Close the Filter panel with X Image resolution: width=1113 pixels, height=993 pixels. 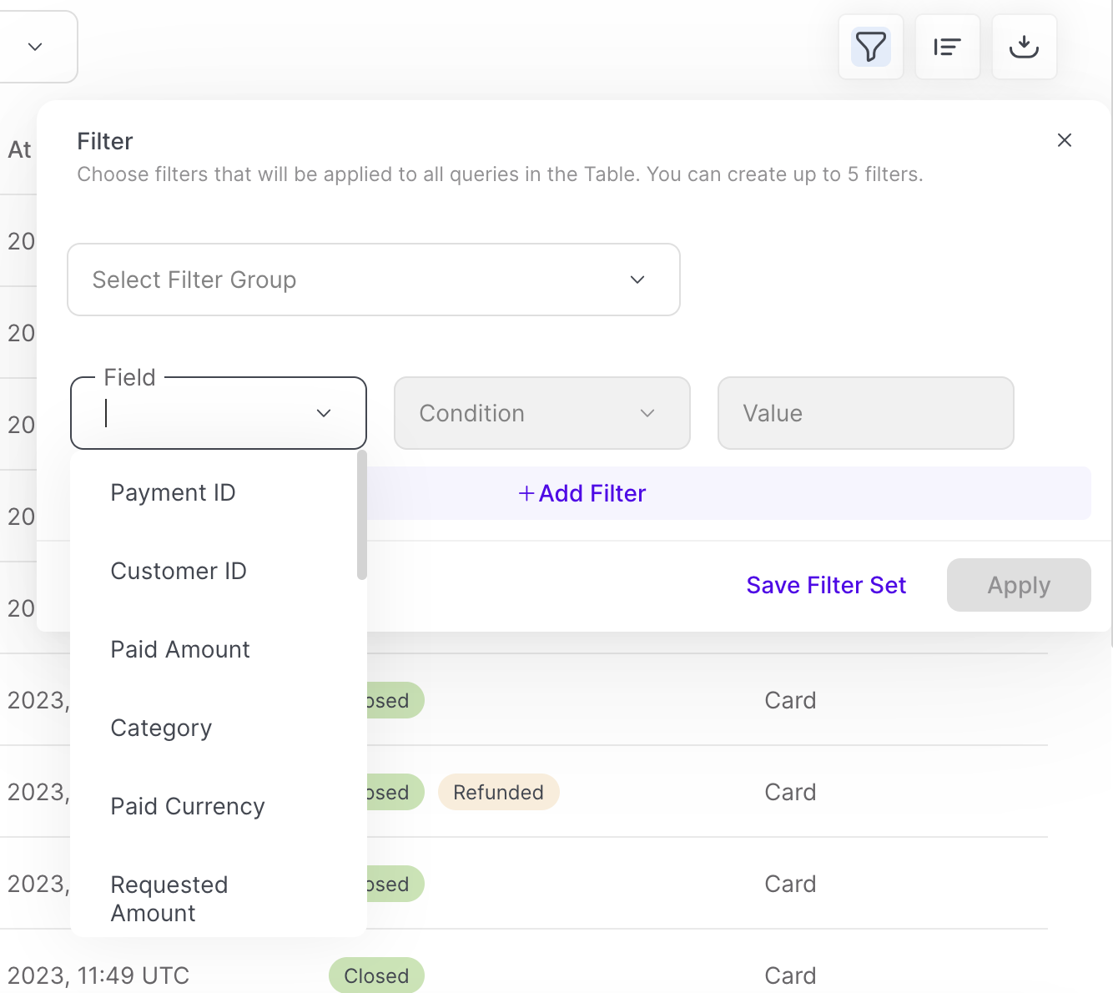click(1064, 140)
